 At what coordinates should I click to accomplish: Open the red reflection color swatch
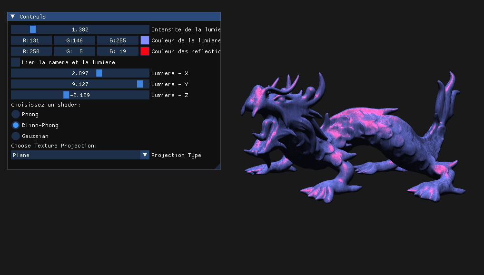[145, 51]
